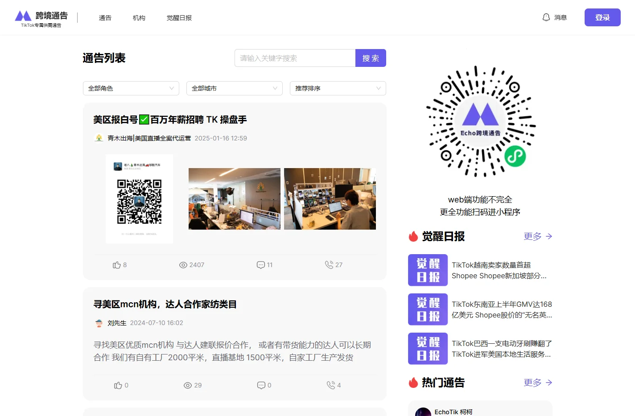Click phone contact icon showing 4
The image size is (635, 416).
coord(331,385)
